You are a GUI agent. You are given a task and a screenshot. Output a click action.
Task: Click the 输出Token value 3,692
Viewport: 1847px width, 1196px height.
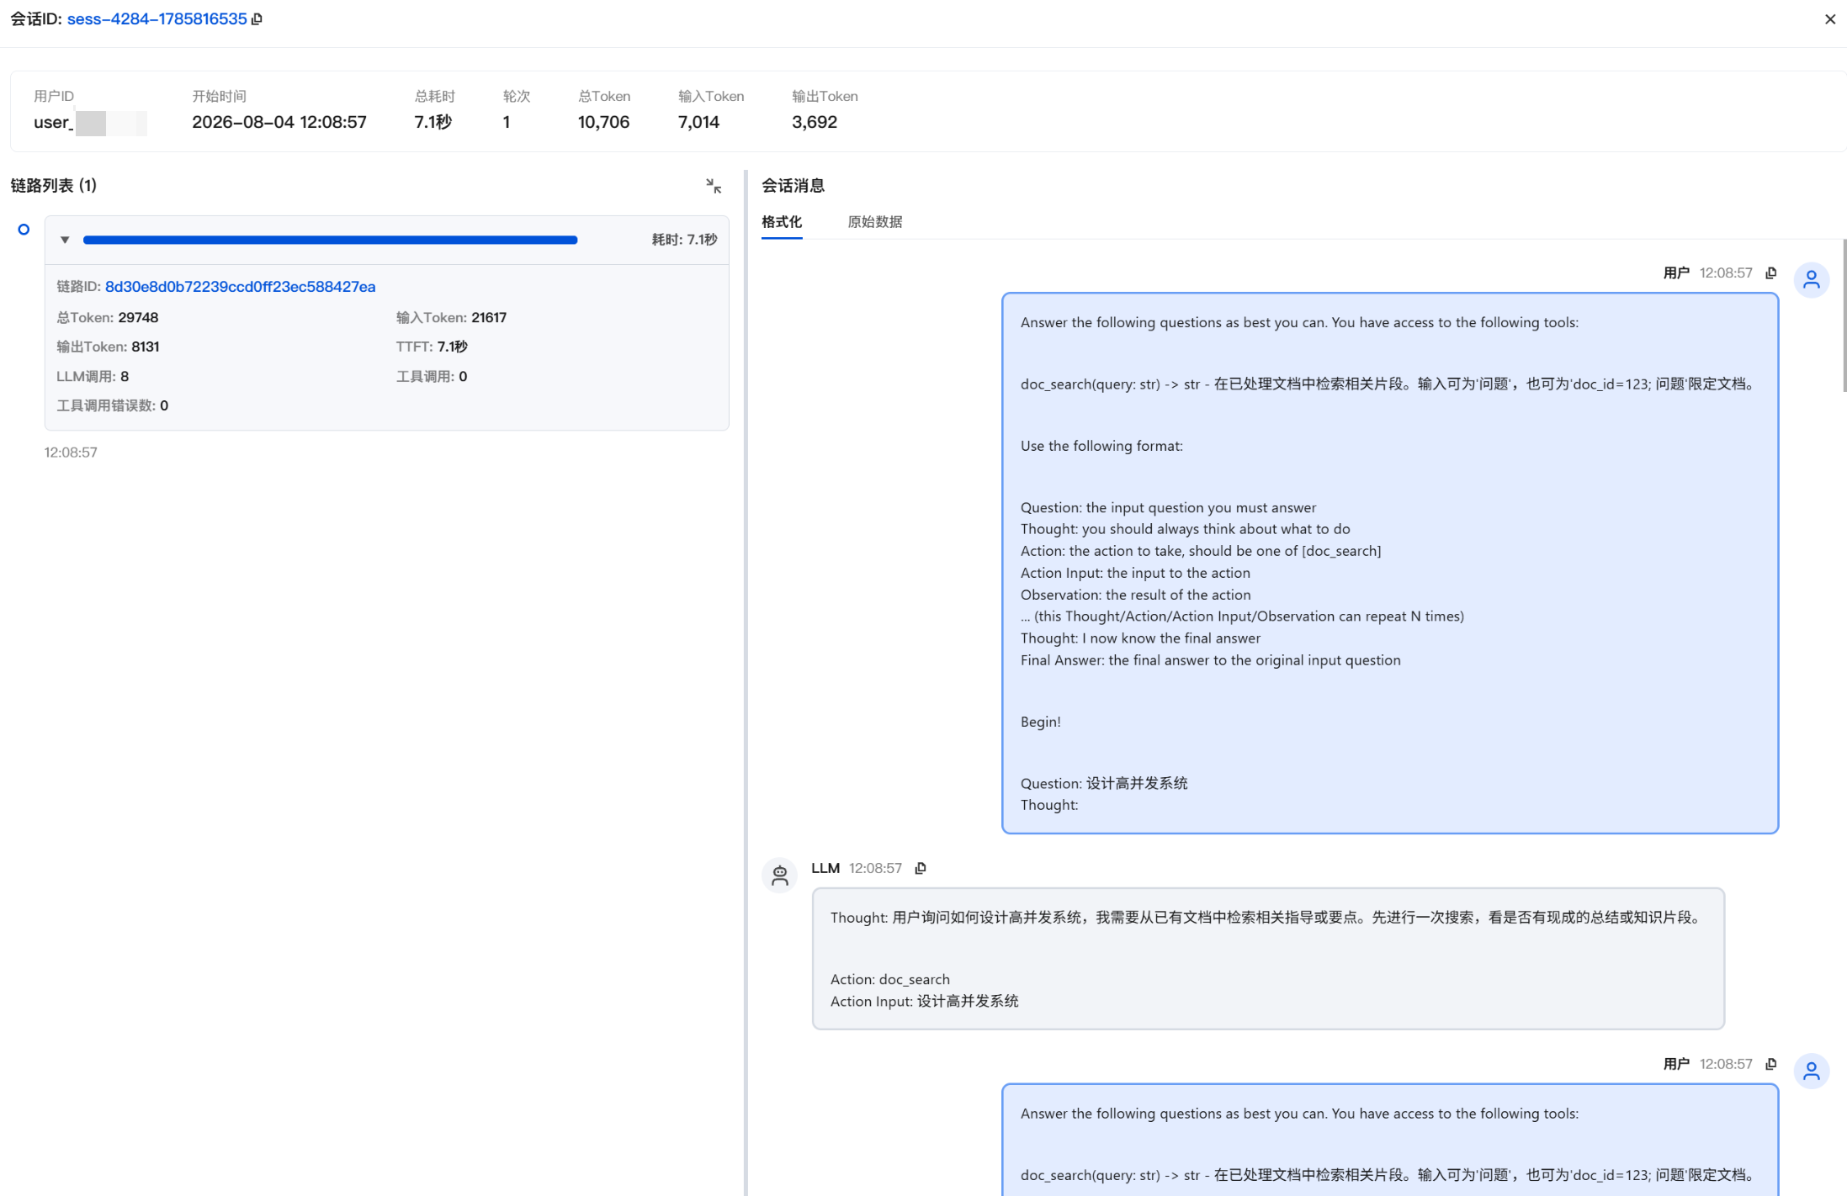coord(814,122)
